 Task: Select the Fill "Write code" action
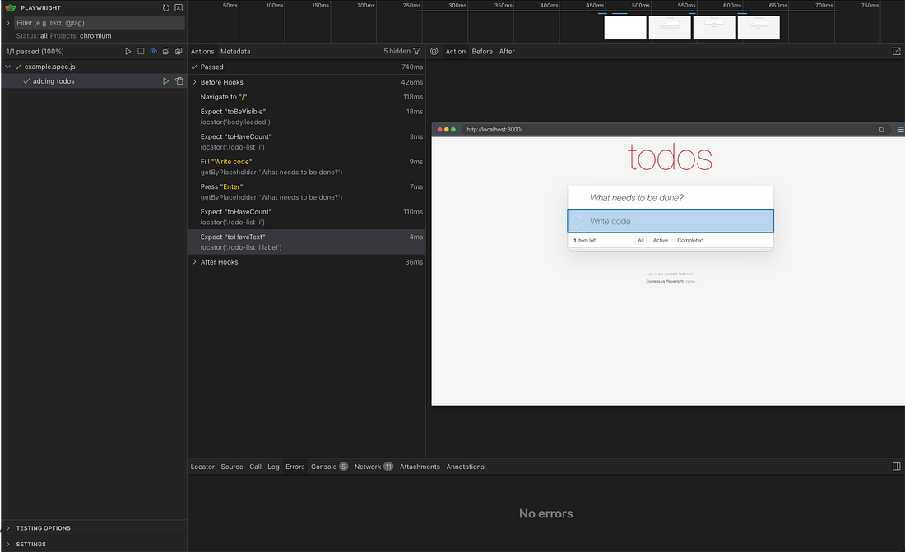coord(307,167)
